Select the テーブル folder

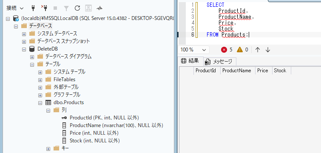53,64
